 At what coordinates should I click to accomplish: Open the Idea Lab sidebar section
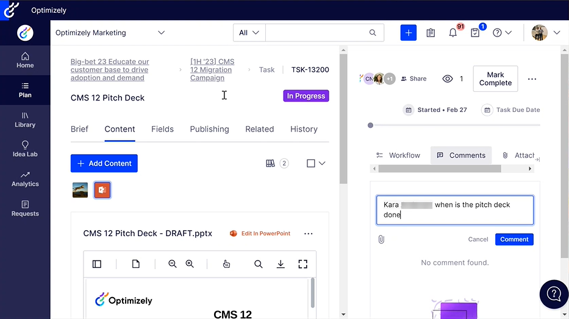click(x=25, y=149)
